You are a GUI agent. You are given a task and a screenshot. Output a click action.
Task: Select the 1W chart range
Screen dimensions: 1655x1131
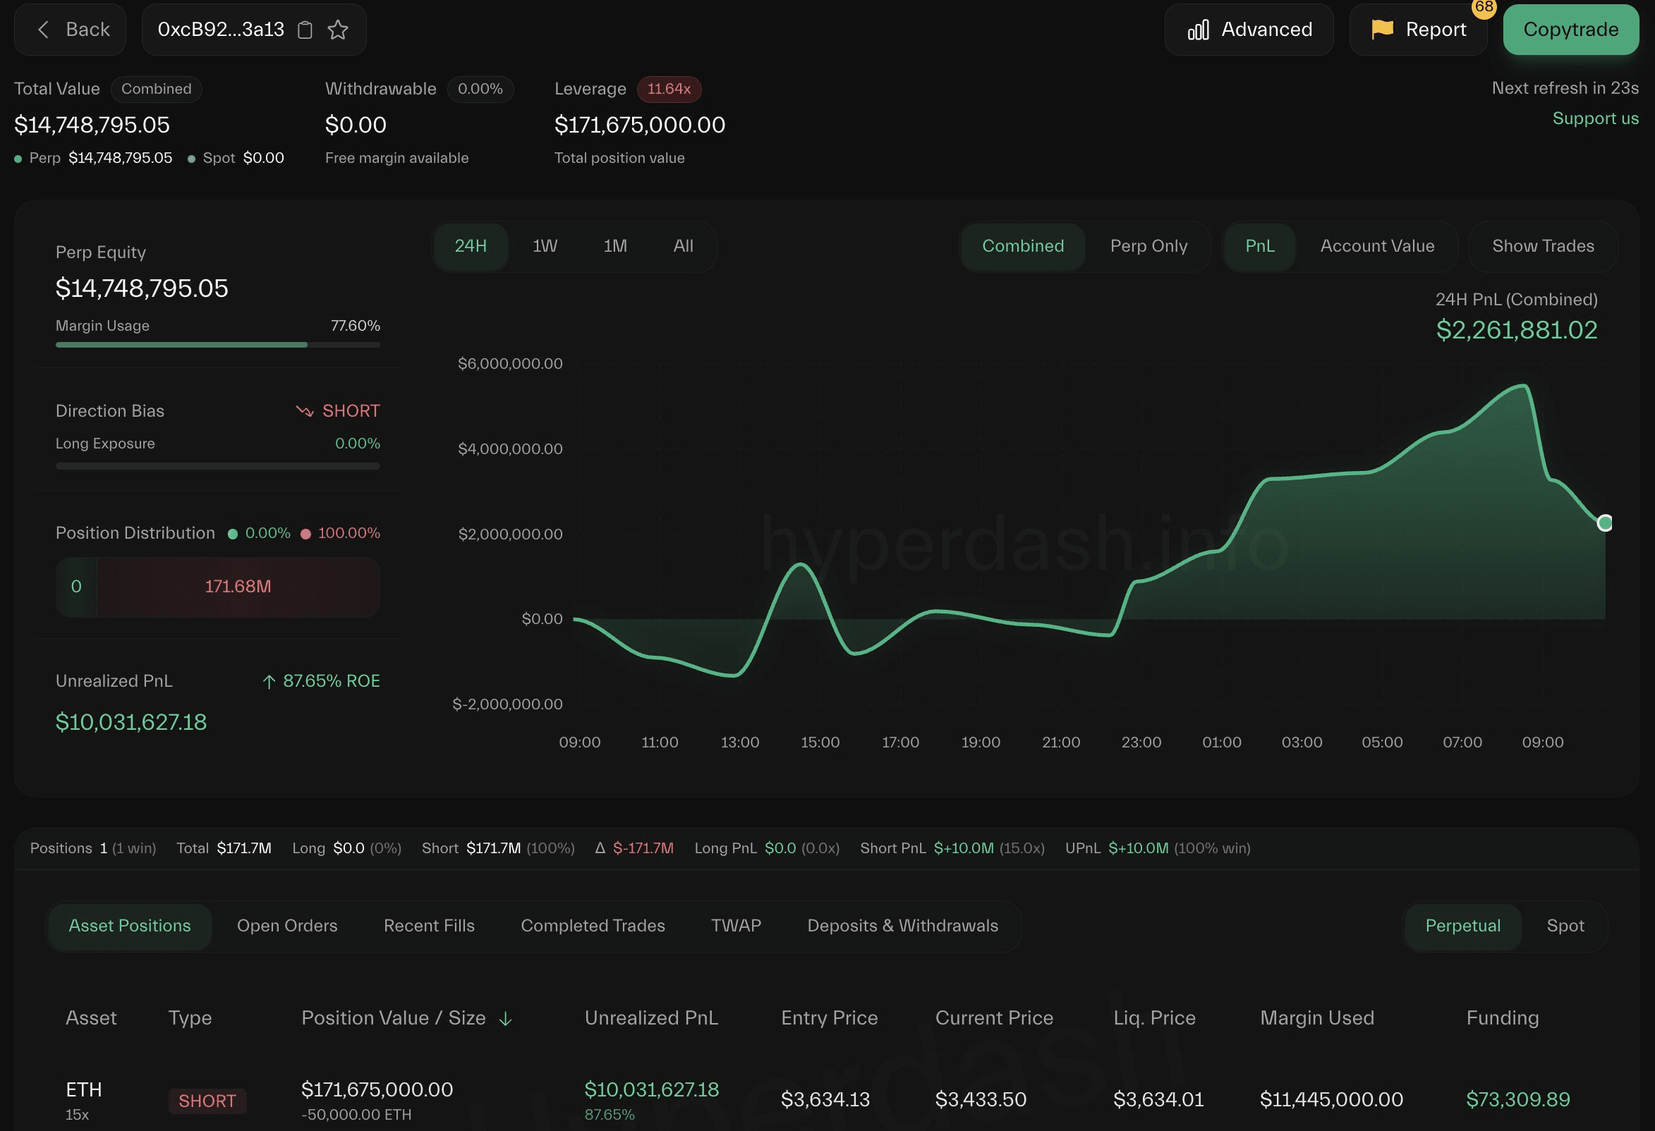(545, 246)
